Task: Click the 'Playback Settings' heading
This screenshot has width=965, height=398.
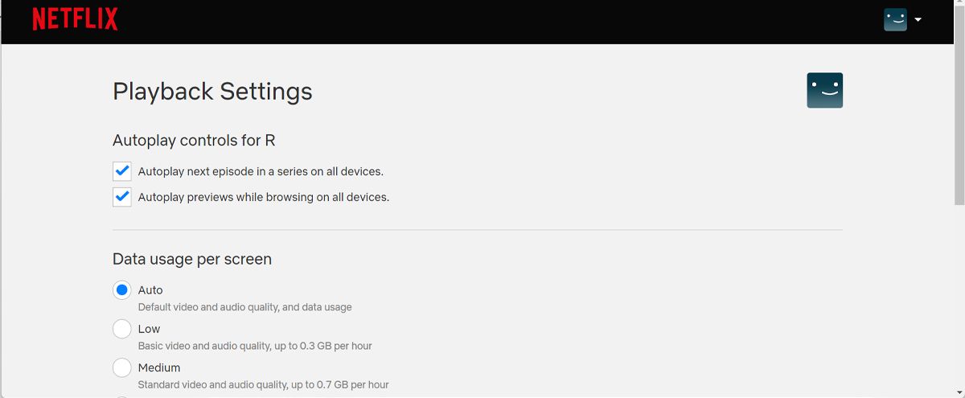Action: click(x=212, y=92)
